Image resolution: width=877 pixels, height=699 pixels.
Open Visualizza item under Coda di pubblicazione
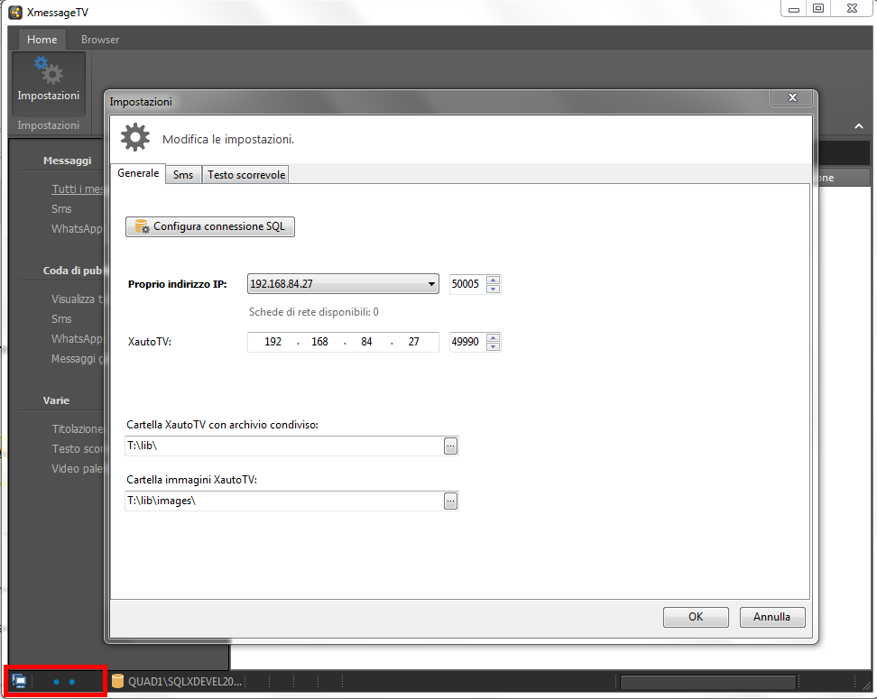coord(78,299)
